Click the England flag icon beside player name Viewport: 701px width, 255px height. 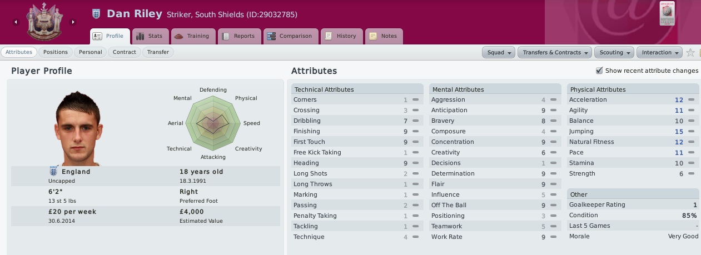pos(96,14)
